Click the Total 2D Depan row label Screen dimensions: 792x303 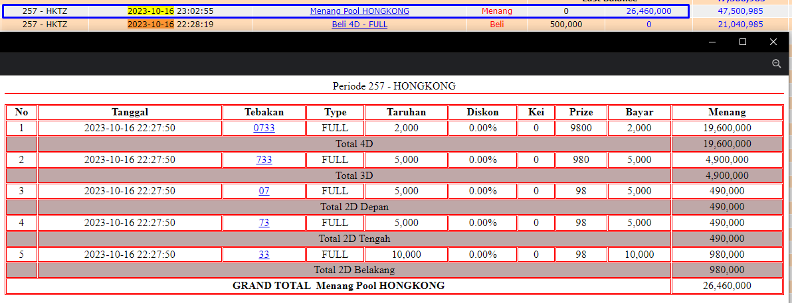tap(354, 208)
